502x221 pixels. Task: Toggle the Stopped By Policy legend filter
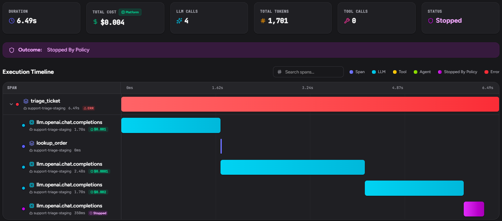458,72
